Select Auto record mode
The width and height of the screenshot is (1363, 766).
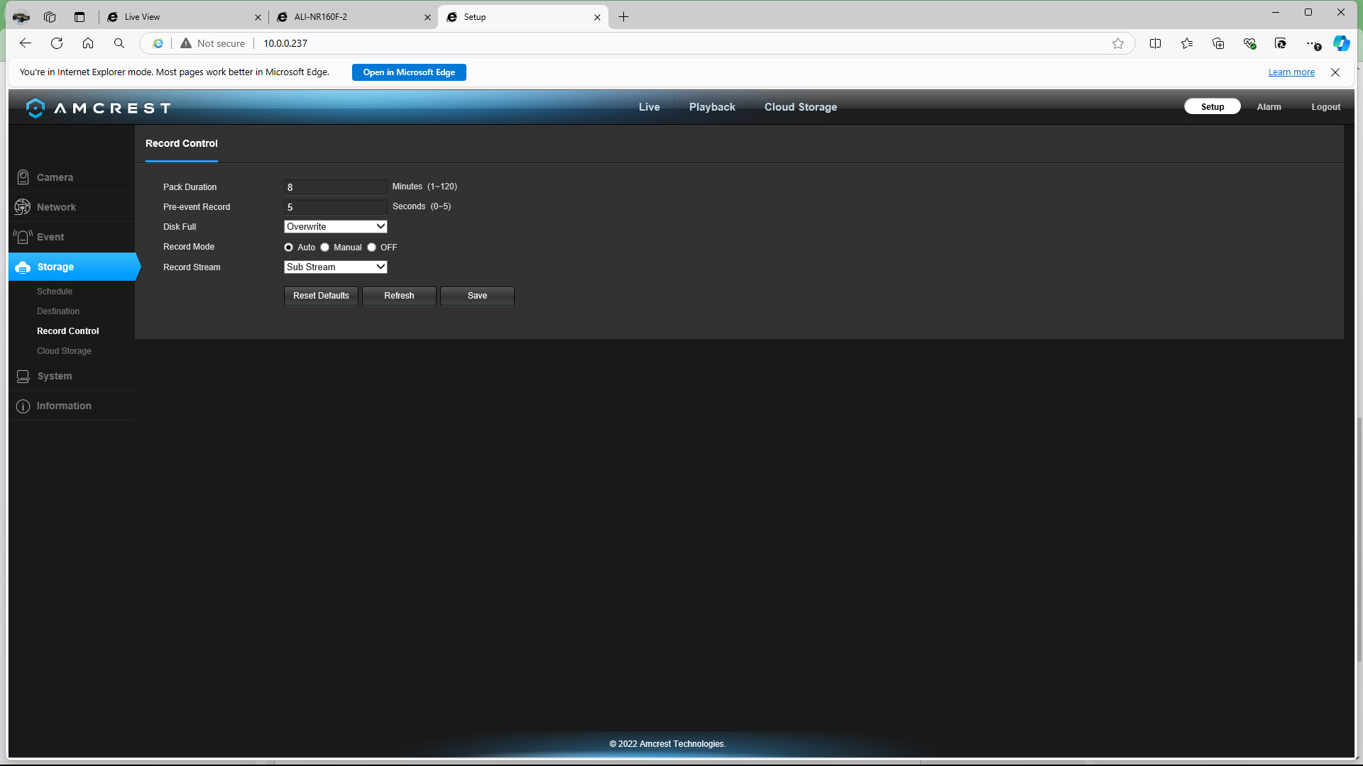pos(288,248)
